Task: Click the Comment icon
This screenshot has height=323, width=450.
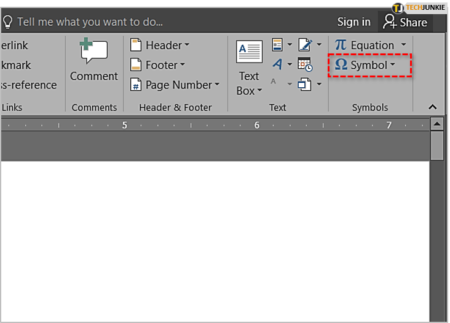Action: tap(93, 52)
